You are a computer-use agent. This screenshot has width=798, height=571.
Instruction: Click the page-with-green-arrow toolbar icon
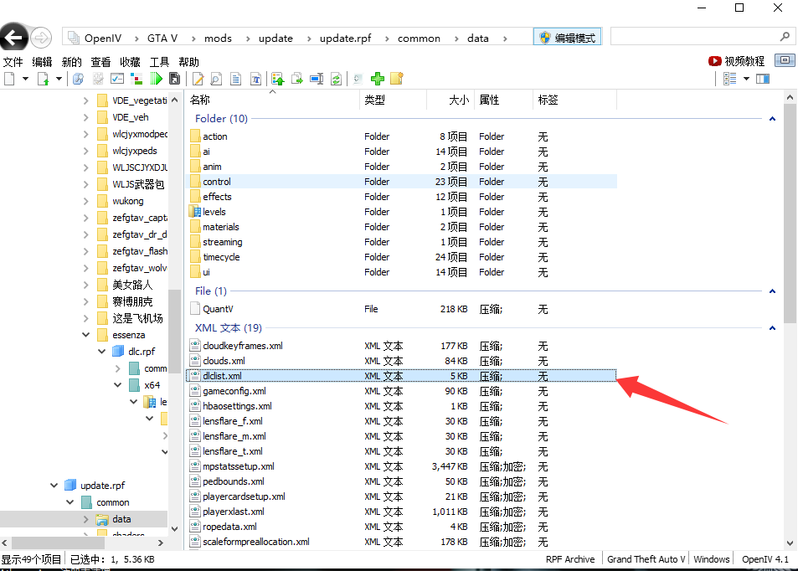coord(44,79)
